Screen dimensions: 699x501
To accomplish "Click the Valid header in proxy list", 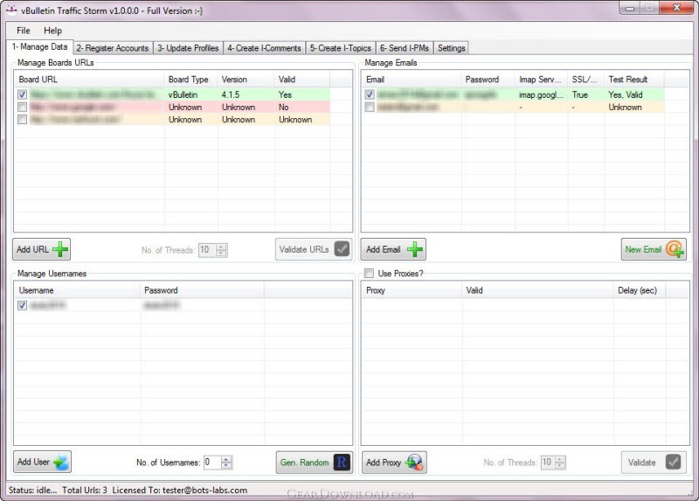I will click(537, 290).
